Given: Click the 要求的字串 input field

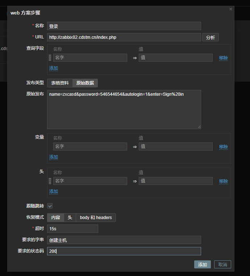Looking at the screenshot, I should pos(124,240).
